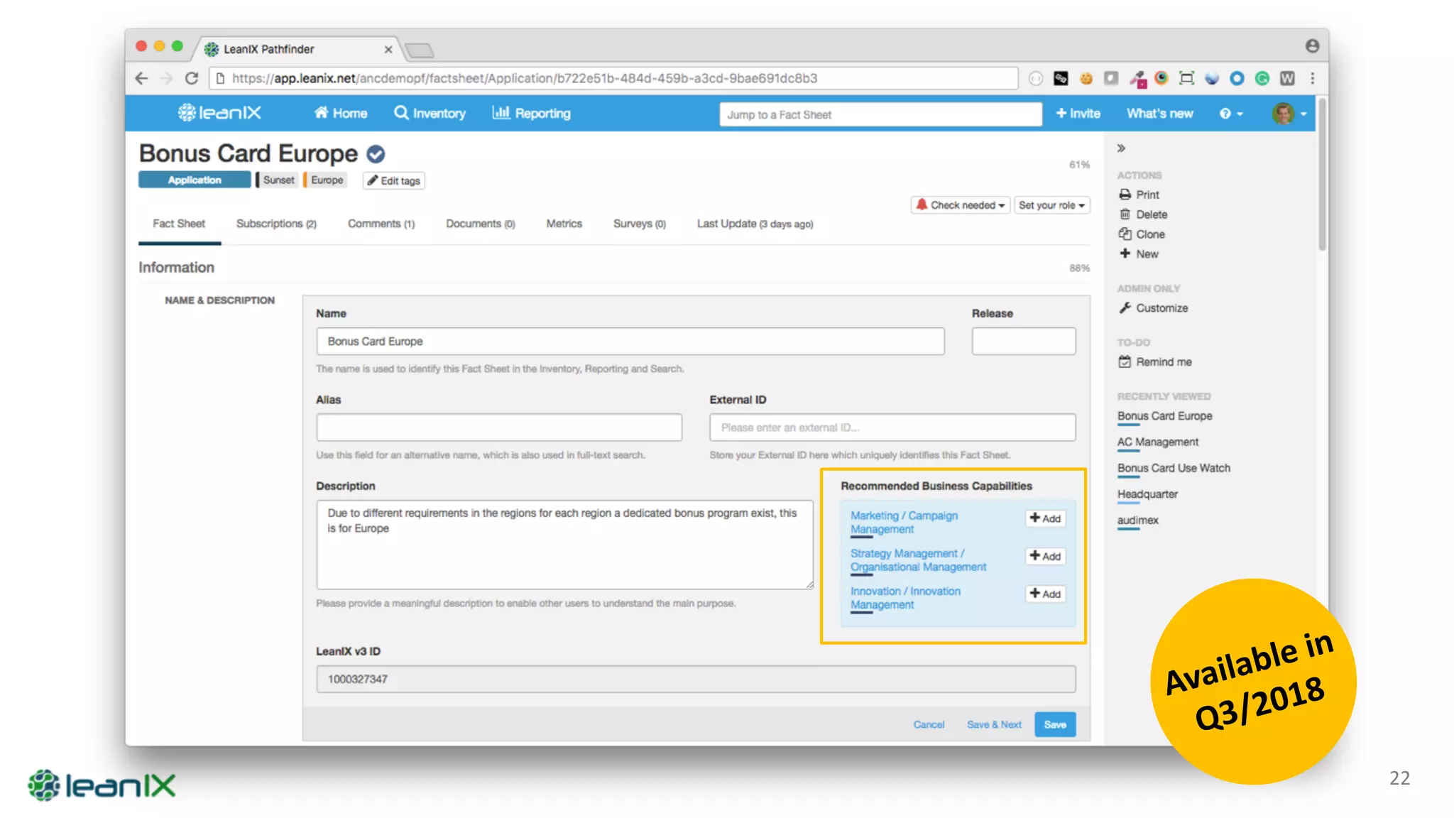The height and width of the screenshot is (818, 1454).
Task: Open the Comments tab
Action: 381,224
